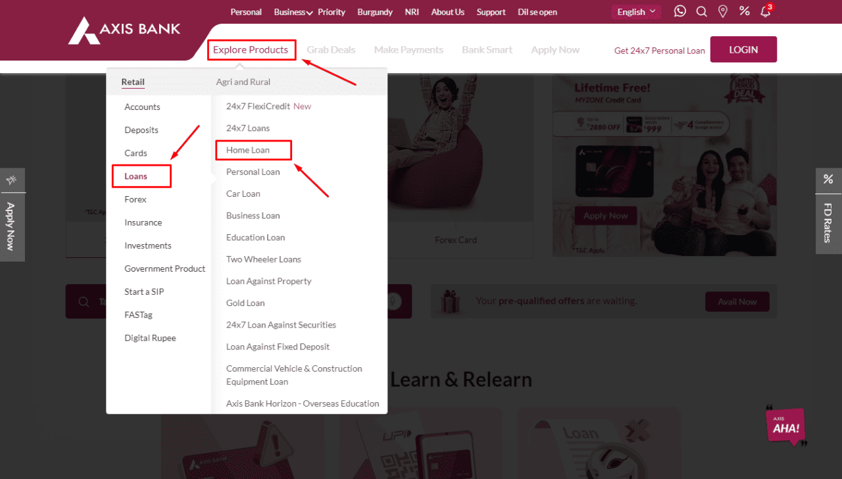Click Apply Now on MYZONE card banner

tap(605, 216)
